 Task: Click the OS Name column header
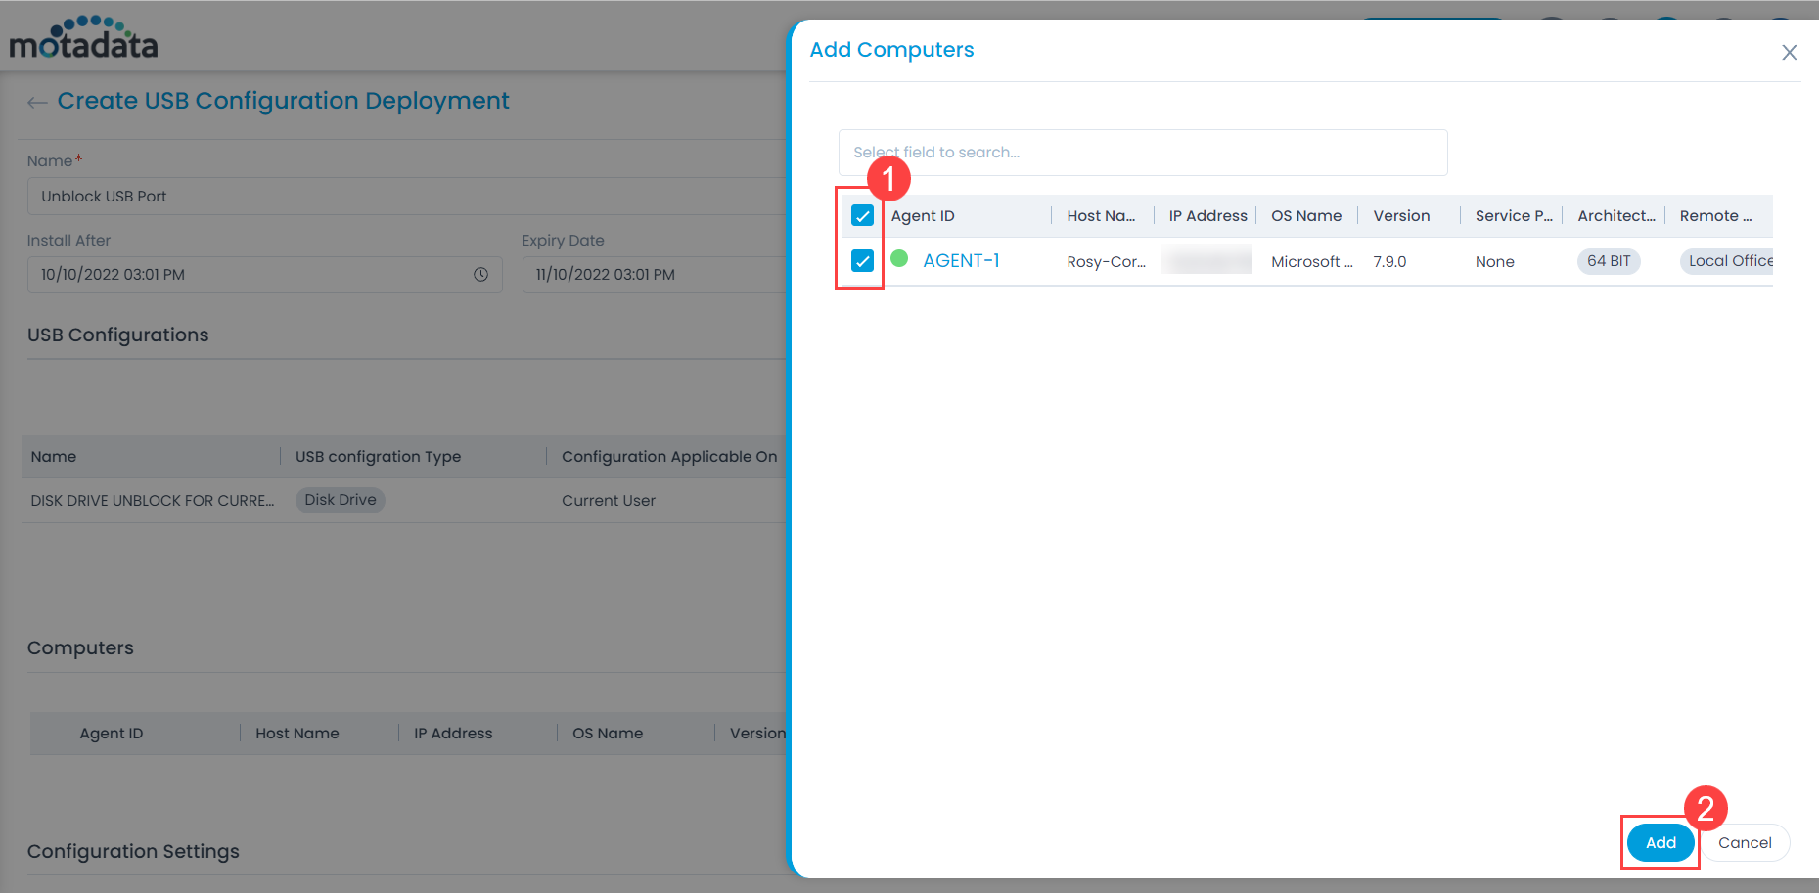click(x=1305, y=216)
